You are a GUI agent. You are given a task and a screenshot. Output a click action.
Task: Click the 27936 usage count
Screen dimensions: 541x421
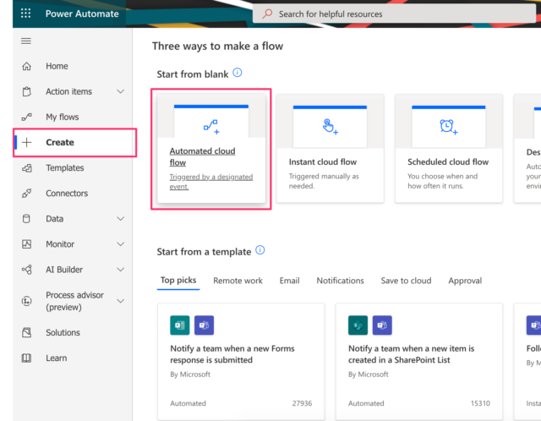click(x=302, y=403)
